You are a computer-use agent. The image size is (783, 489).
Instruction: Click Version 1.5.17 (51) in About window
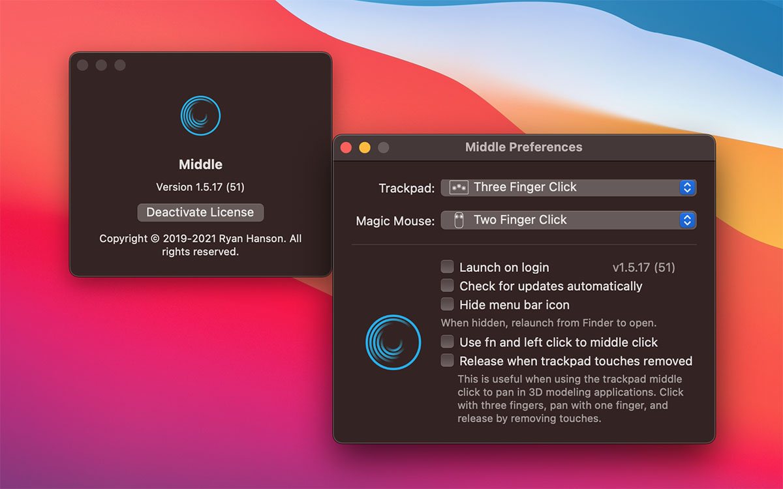tap(200, 187)
